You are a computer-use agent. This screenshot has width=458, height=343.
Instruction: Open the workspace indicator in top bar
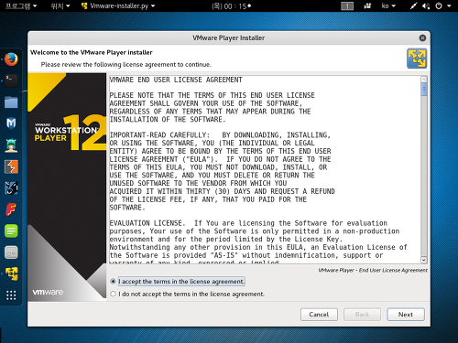[347, 5]
